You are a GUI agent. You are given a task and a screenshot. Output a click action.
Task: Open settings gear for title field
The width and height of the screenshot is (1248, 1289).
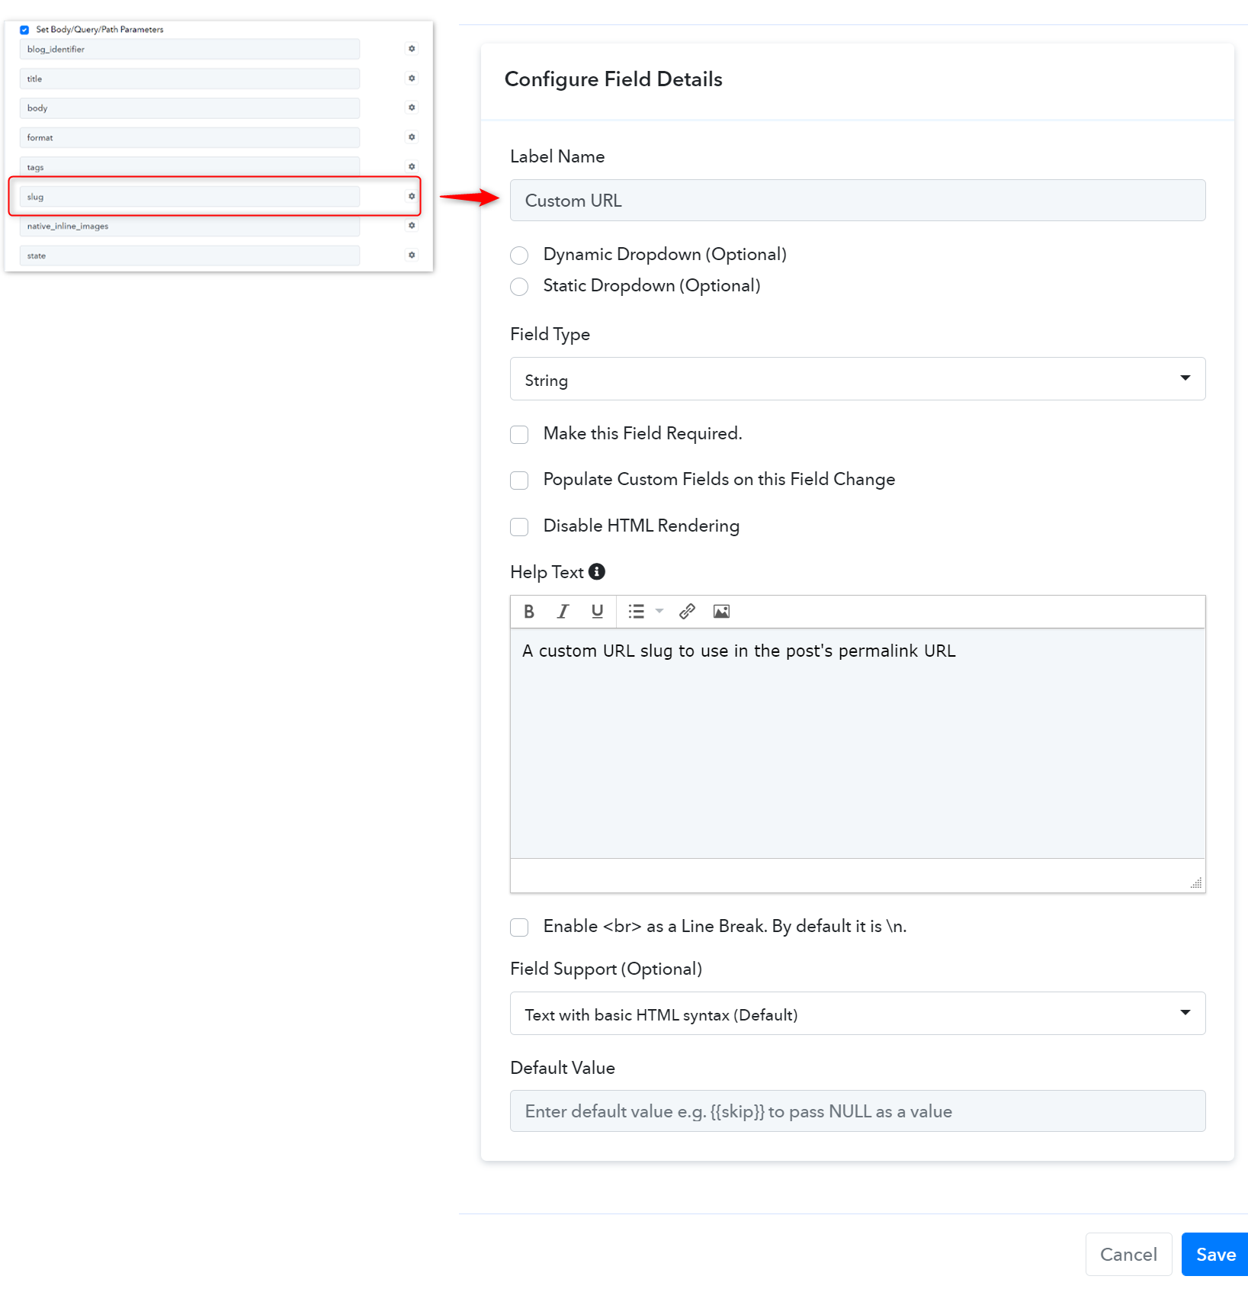(412, 79)
